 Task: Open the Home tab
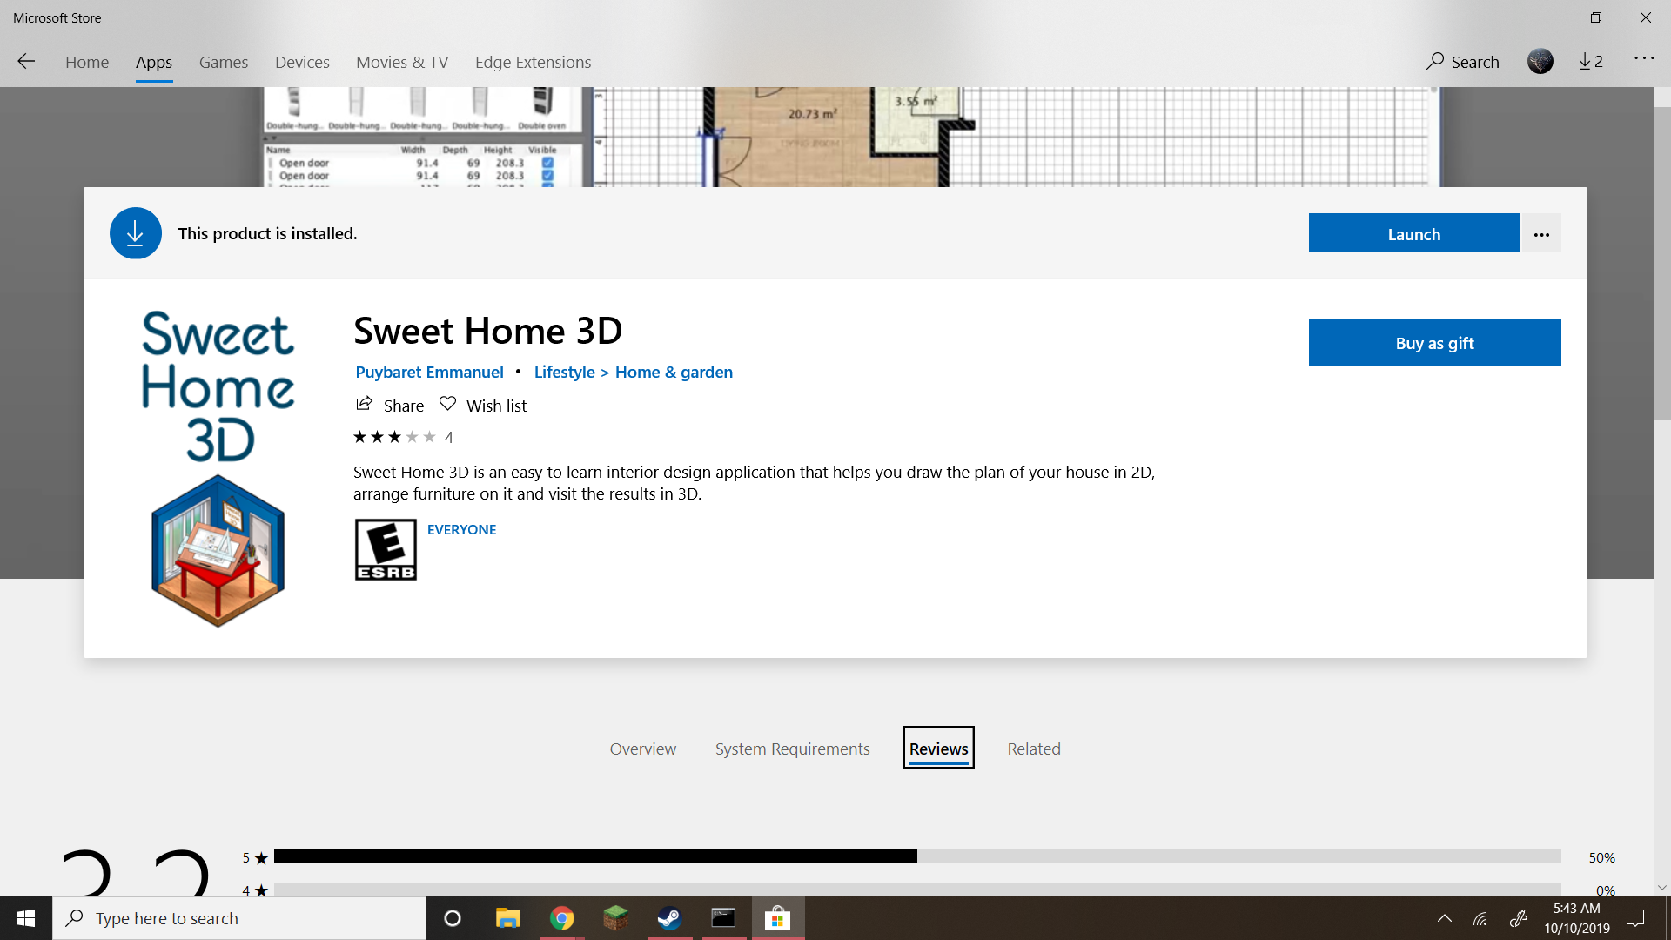pos(87,62)
